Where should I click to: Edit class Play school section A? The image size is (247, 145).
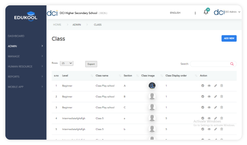pyautogui.click(x=215, y=86)
